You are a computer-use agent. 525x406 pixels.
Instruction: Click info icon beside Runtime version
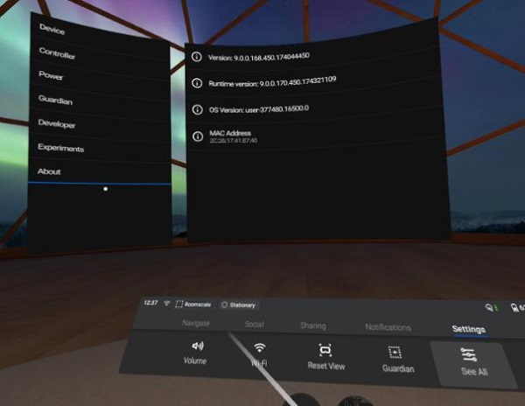pos(197,82)
